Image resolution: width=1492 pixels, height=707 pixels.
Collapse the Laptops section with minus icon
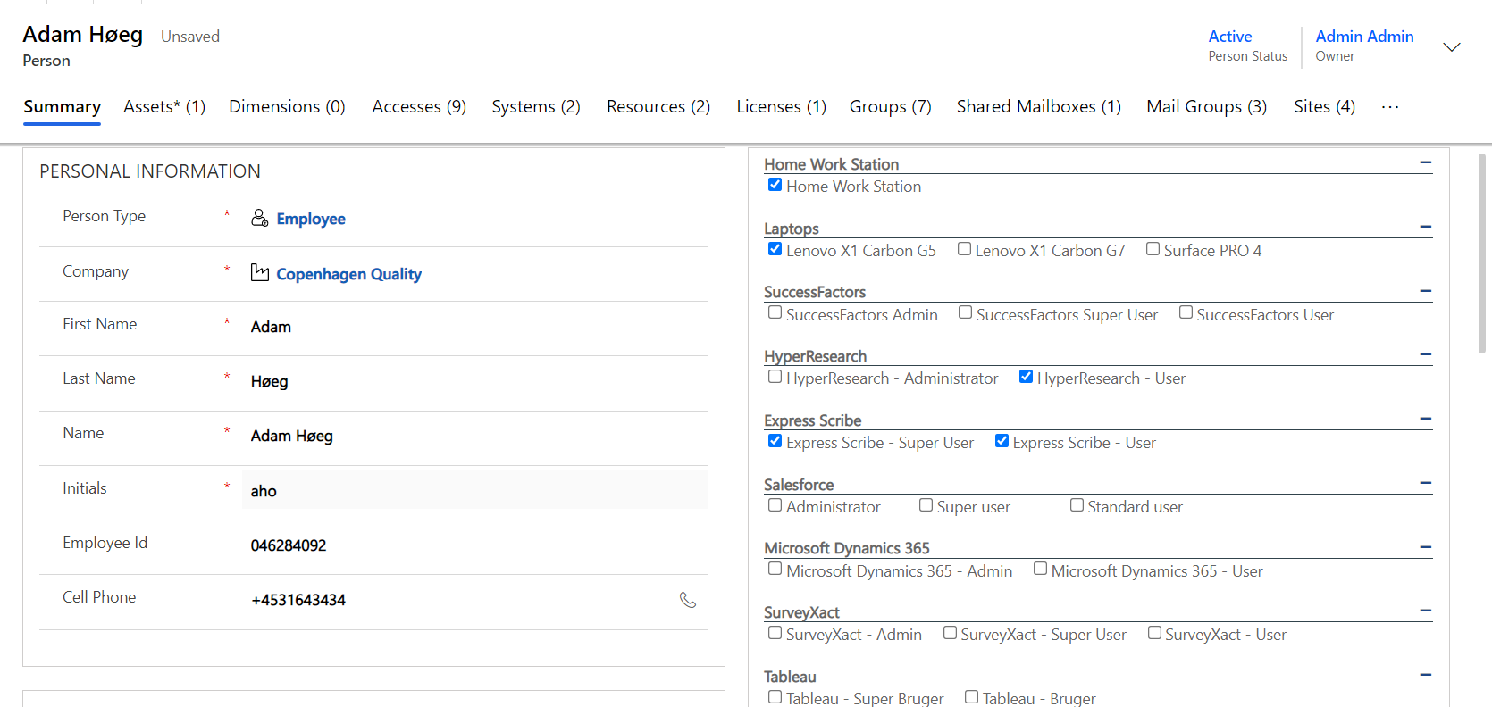[x=1425, y=228]
